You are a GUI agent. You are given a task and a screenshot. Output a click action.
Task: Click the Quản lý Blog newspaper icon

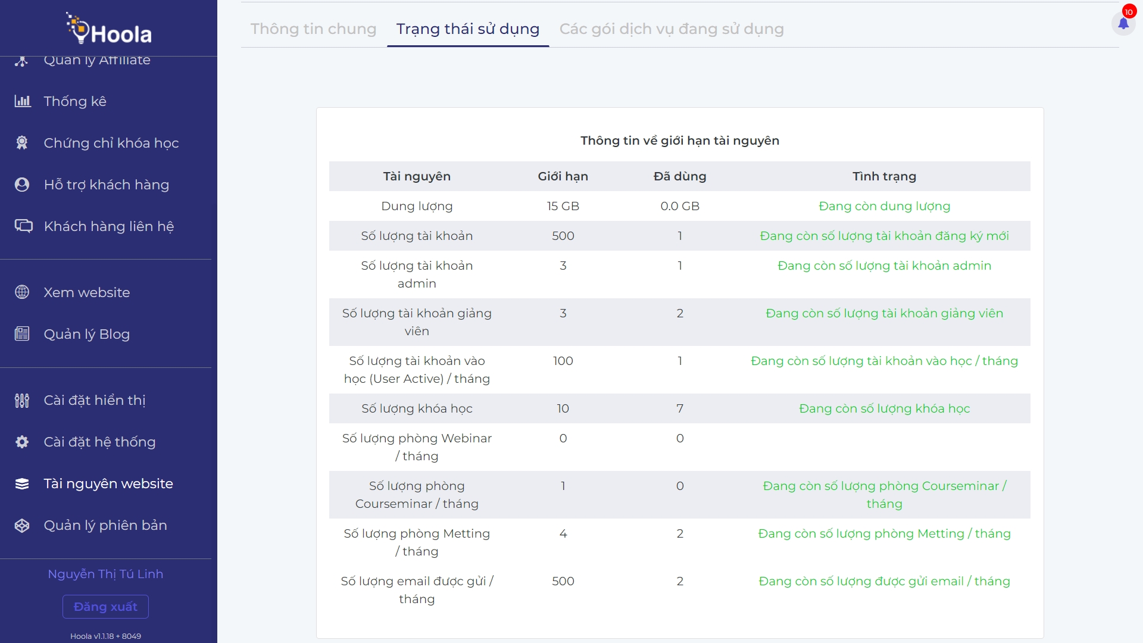click(x=22, y=334)
